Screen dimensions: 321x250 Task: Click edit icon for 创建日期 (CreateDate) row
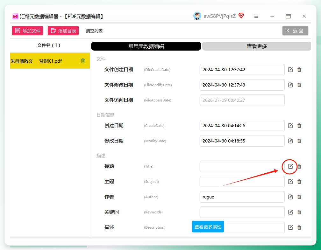(x=290, y=126)
